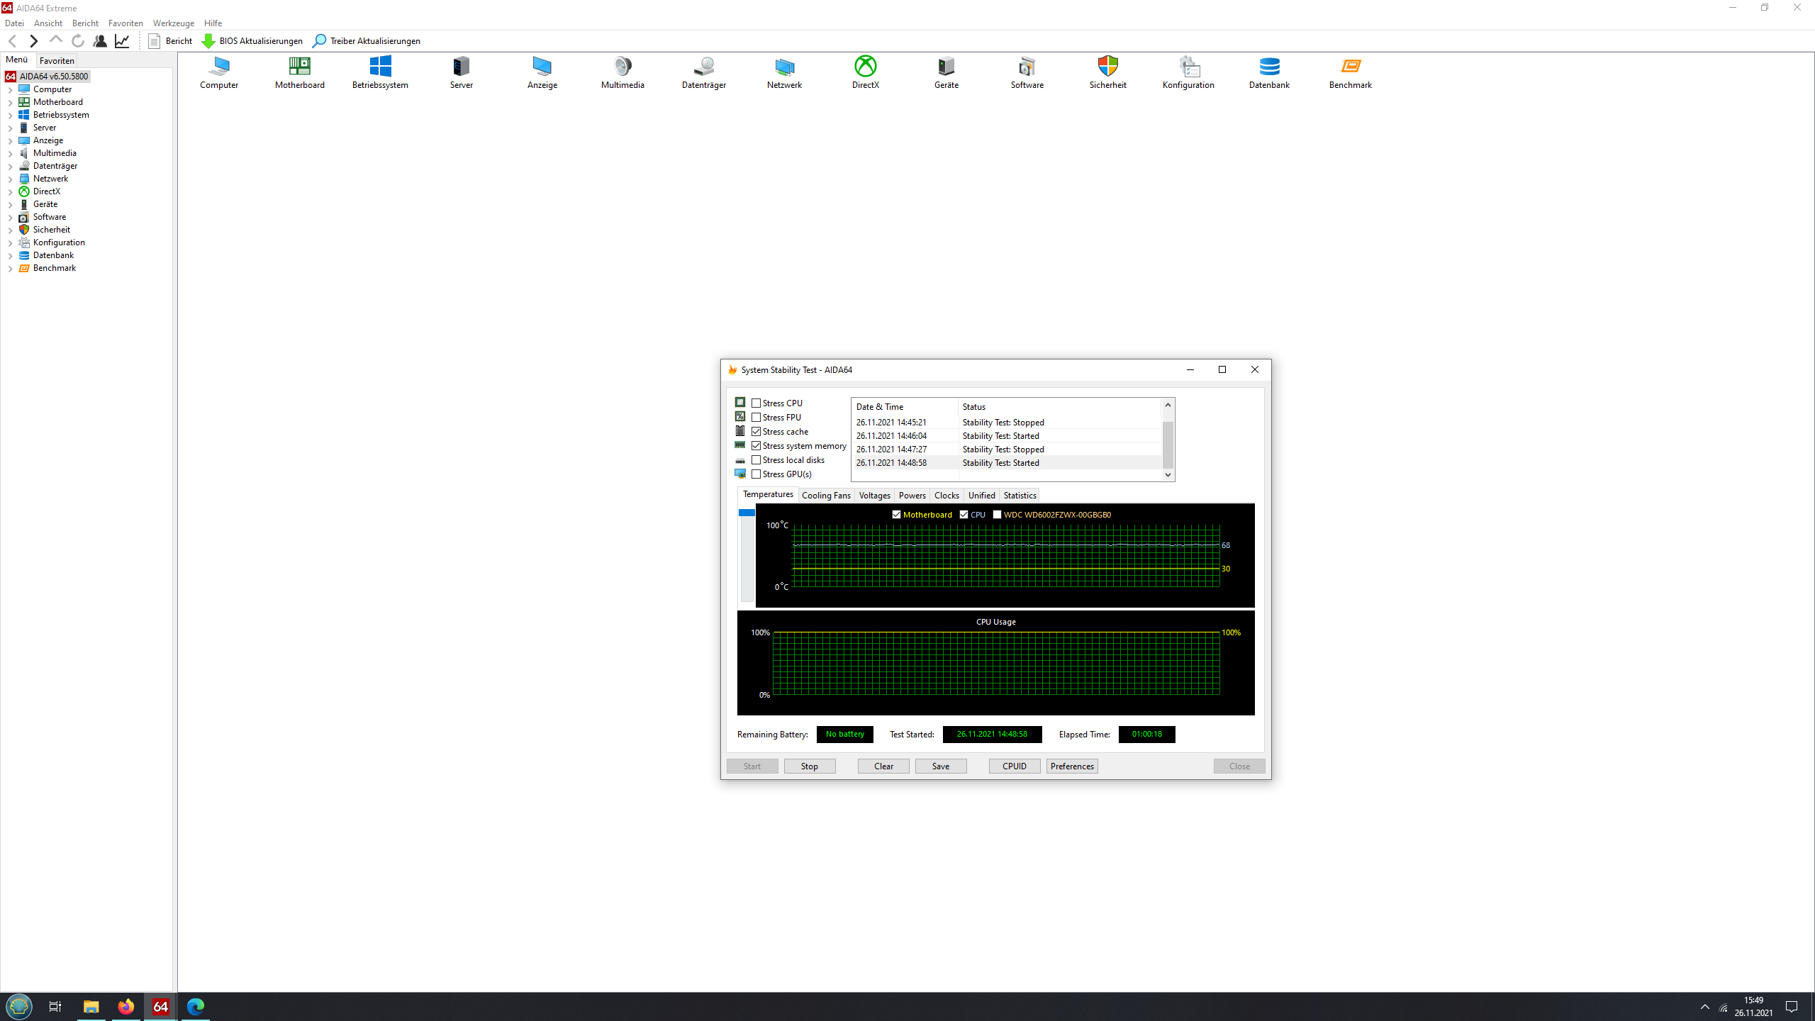1815x1021 pixels.
Task: Expand the Benchmark tree node
Action: [x=10, y=269]
